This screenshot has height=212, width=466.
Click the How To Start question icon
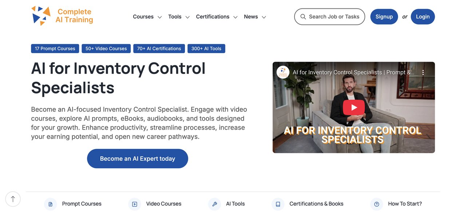[x=376, y=204]
